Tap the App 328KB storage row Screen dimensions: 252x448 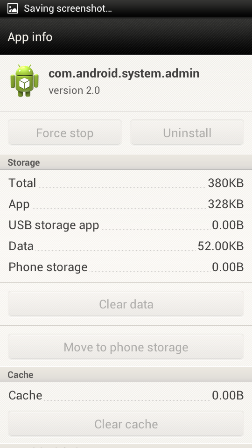tap(126, 204)
